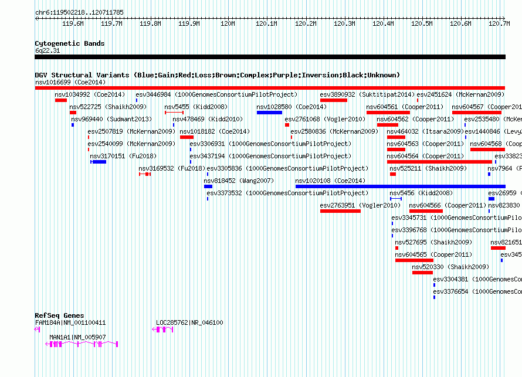Open nsv527695 (Shaikh2009) variant
The image size is (522, 377).
[x=433, y=242]
